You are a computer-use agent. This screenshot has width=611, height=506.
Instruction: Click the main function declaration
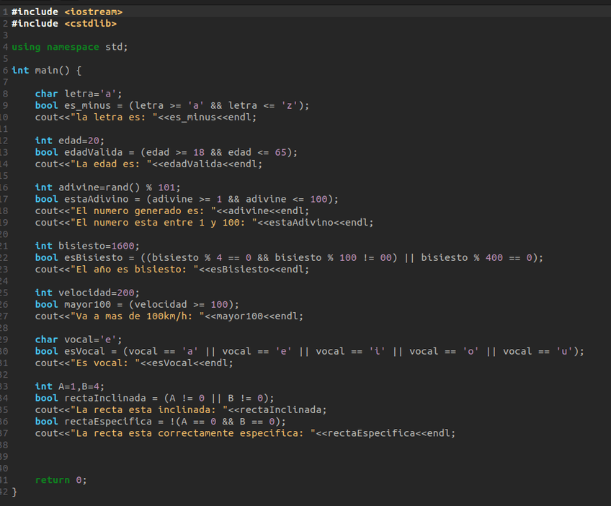(47, 71)
